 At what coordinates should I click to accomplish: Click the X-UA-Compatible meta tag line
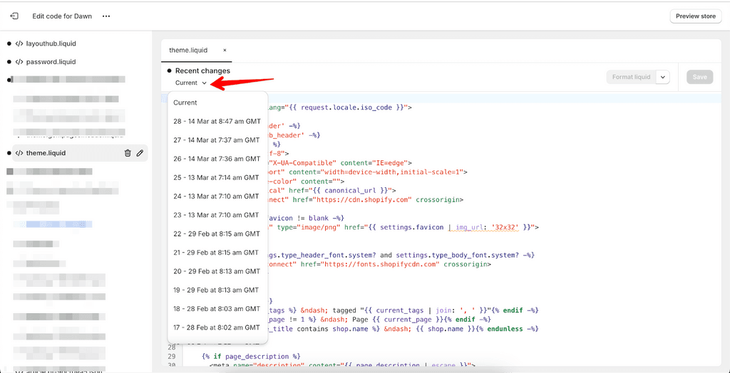point(340,163)
